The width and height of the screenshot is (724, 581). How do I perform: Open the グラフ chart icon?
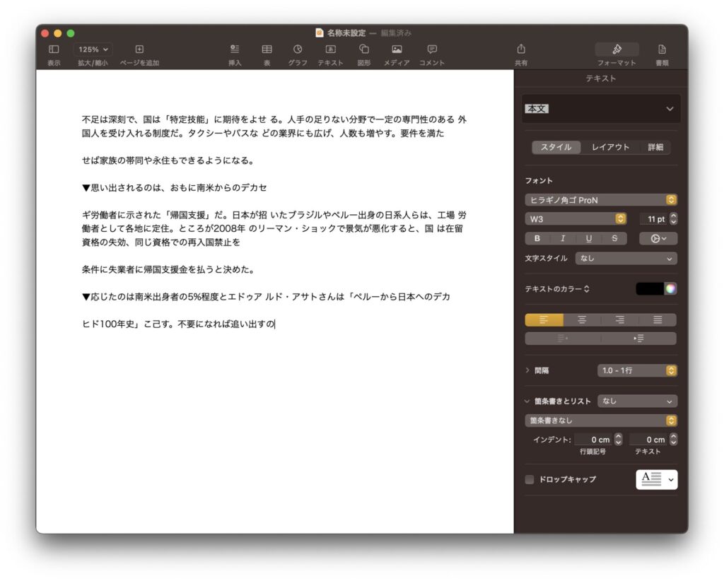(298, 49)
